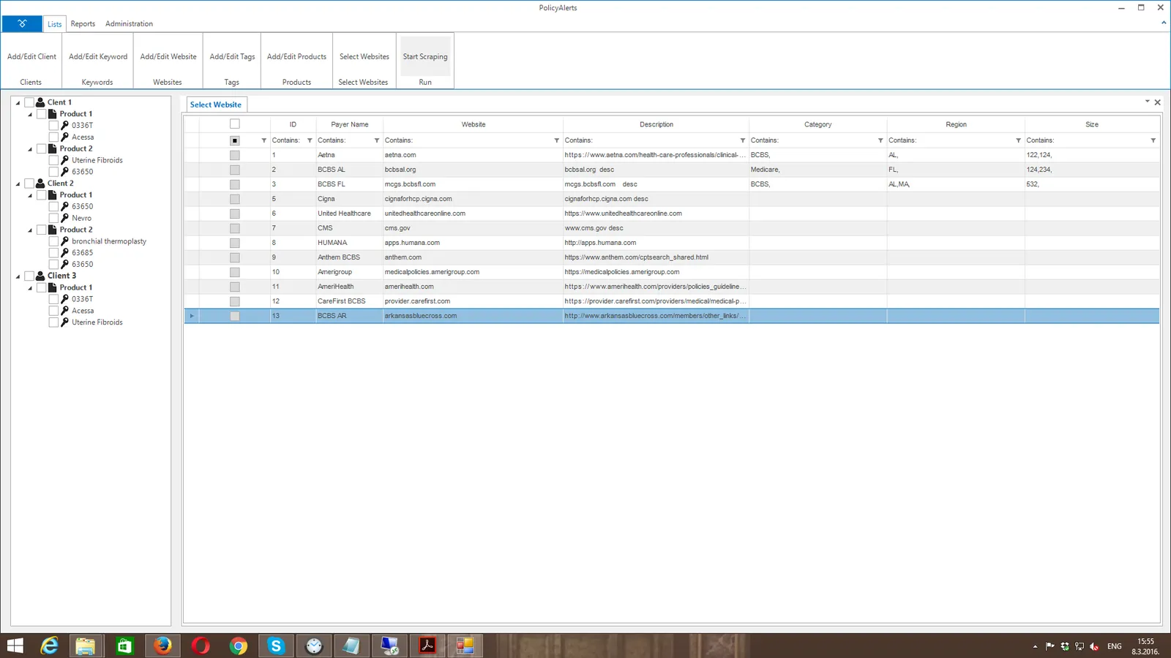Open the checkbox column filter icon
Viewport: 1171px width, 658px height.
coord(264,140)
